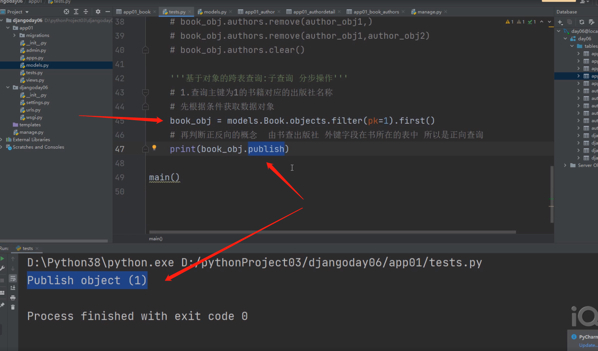Open data source properties icon
Viewport: 598px width, 351px height.
coord(591,22)
